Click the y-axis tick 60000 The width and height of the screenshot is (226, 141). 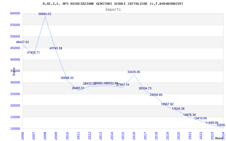click(15, 13)
